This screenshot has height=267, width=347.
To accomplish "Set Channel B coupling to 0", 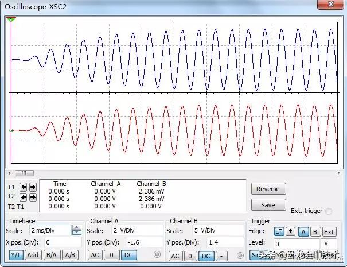I will 190,256.
